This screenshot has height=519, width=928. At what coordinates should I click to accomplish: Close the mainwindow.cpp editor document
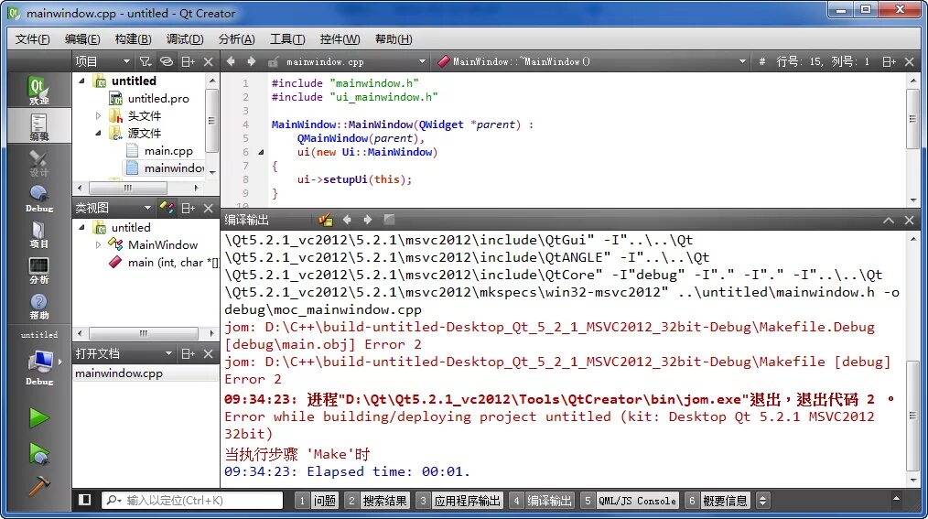(910, 61)
